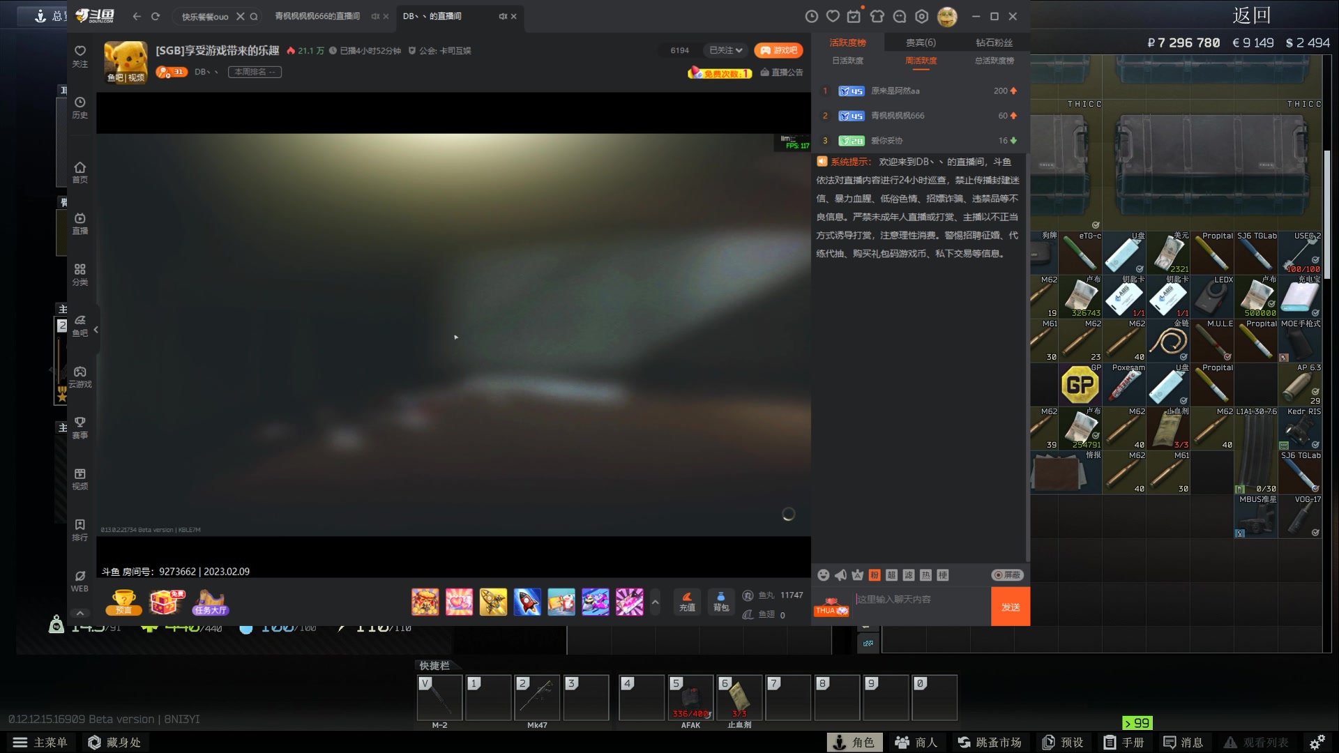The width and height of the screenshot is (1339, 753).
Task: Open 排行 (Rankings) in the sidebar
Action: click(80, 530)
